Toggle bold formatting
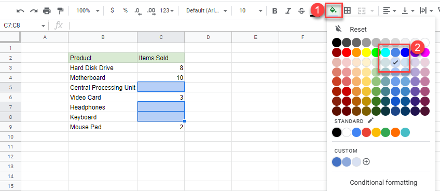The width and height of the screenshot is (440, 191). click(x=274, y=11)
